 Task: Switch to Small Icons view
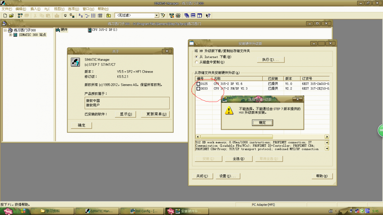[87, 16]
